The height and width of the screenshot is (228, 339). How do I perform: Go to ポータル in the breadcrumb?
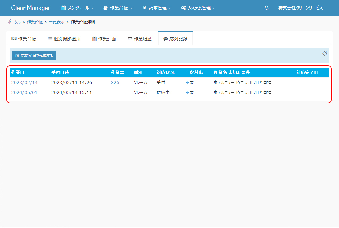(x=14, y=22)
